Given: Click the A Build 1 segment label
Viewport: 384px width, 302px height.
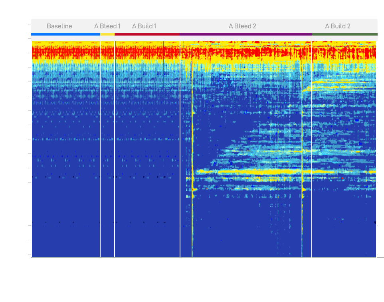Looking at the screenshot, I should [x=144, y=26].
